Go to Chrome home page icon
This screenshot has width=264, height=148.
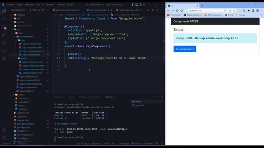(x=181, y=11)
